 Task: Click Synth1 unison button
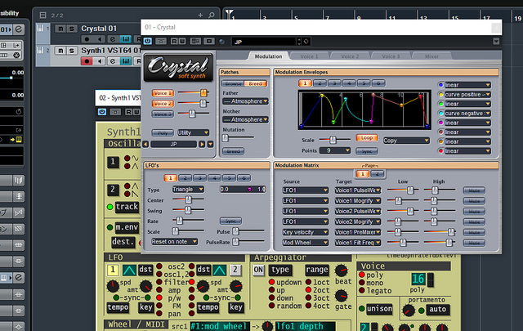point(379,309)
